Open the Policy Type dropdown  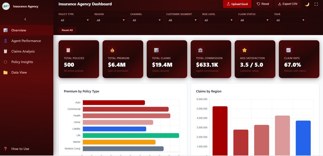[x=75, y=20]
